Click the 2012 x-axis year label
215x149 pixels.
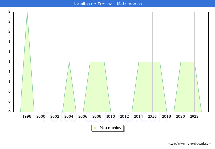click(125, 116)
